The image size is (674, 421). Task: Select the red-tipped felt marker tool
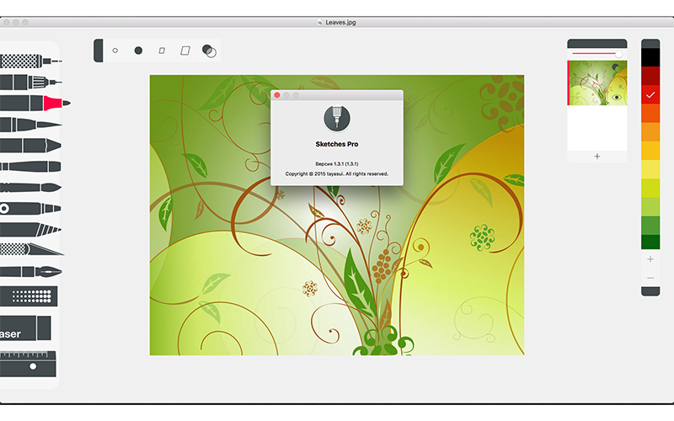click(35, 103)
